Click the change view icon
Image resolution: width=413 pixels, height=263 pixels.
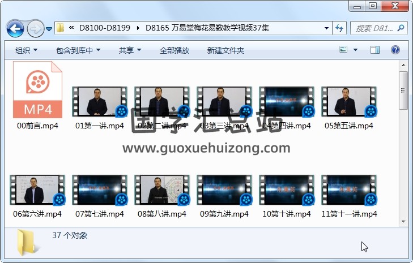(343, 50)
